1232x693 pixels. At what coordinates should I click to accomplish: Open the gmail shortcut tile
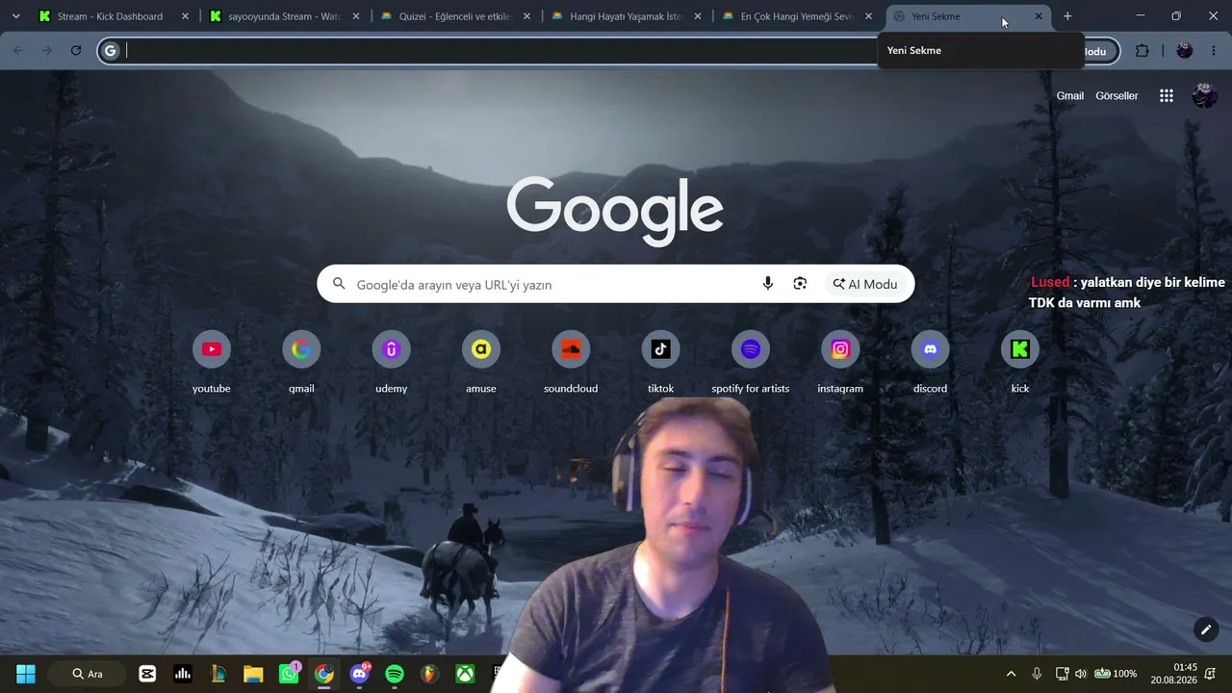tap(301, 349)
